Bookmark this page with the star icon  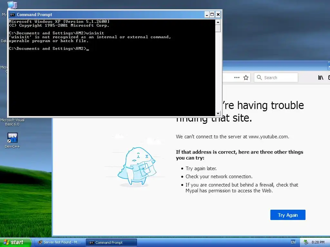246,78
